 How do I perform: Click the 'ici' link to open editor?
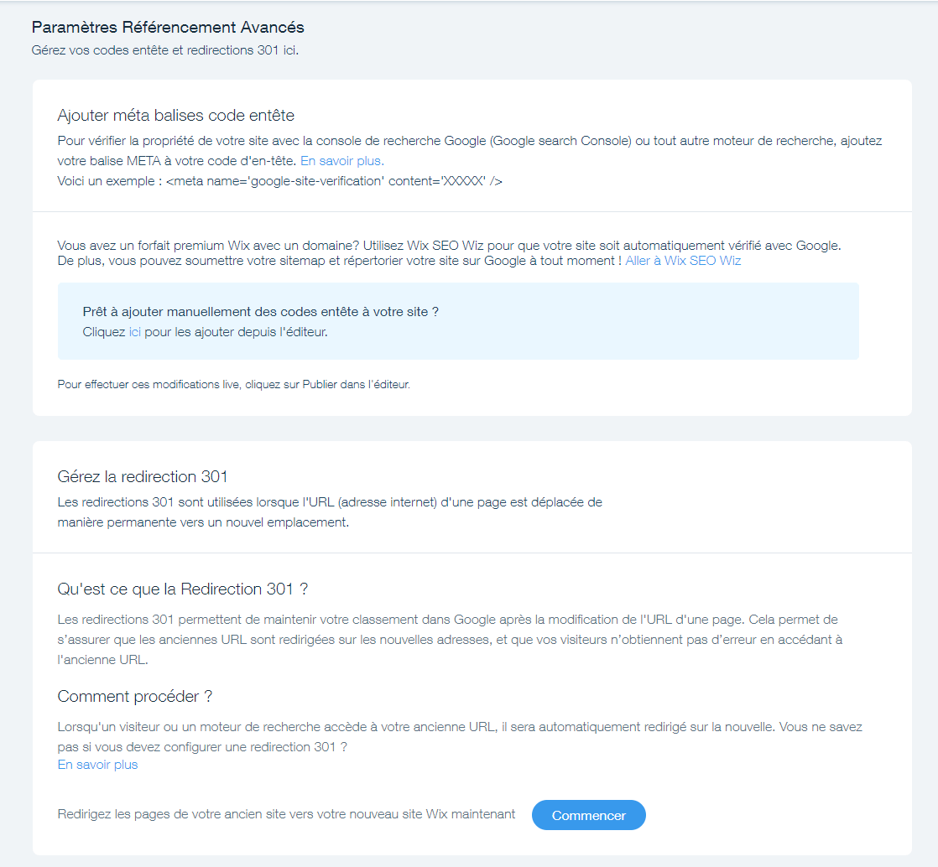point(134,332)
